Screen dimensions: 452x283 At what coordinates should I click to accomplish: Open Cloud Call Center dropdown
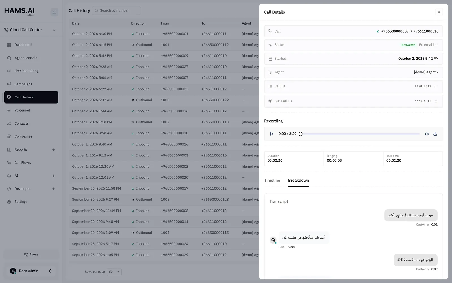[x=30, y=30]
